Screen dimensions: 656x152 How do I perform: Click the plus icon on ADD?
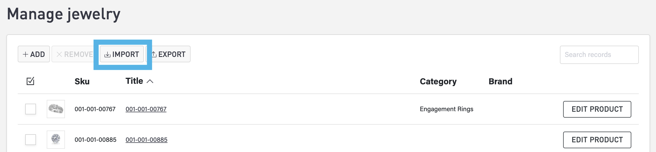tap(25, 55)
